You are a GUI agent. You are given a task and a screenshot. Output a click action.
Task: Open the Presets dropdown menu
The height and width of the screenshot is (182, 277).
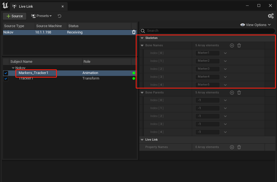coord(41,16)
